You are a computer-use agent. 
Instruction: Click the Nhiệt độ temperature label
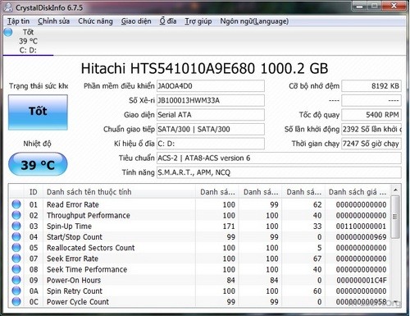pos(37,144)
